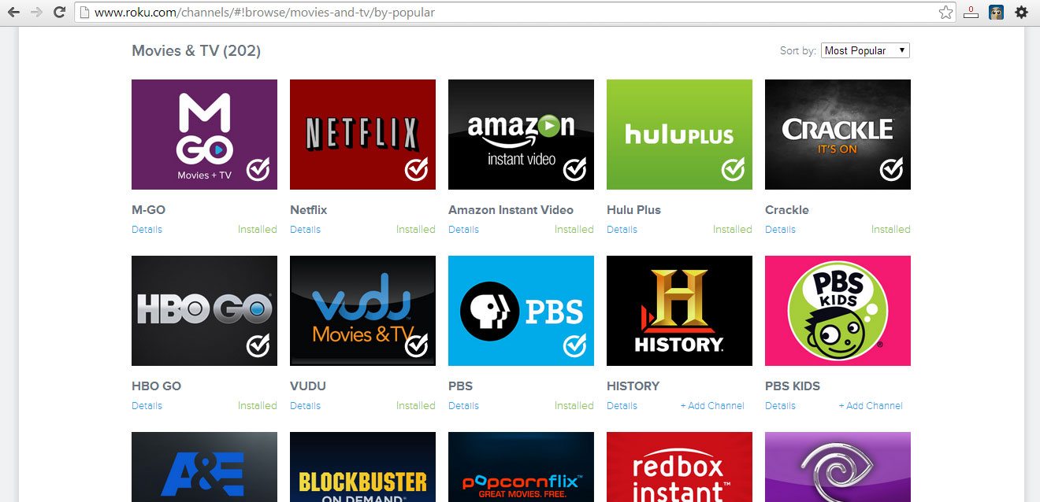Select the Crackle channel thumbnail
Viewport: 1040px width, 502px height.
(x=838, y=135)
